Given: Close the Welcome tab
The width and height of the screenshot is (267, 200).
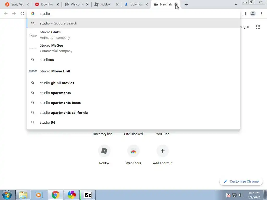Looking at the screenshot, I should pos(87,4).
